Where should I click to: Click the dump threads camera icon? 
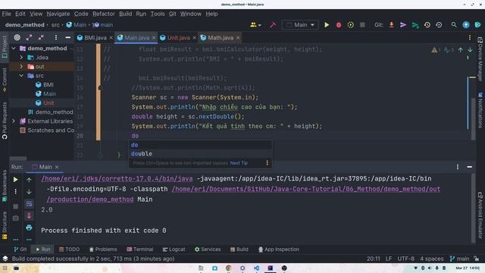tap(15, 218)
